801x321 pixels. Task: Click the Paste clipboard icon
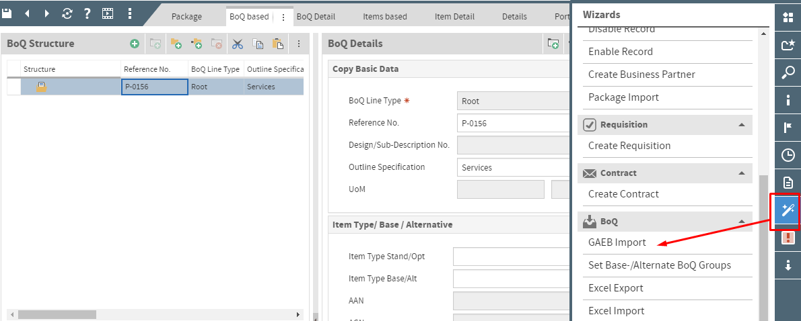pos(278,44)
